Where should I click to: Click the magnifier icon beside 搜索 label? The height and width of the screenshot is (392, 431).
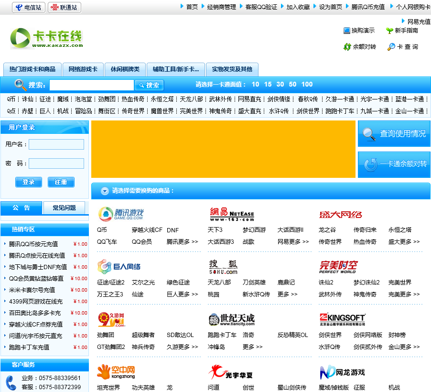(x=20, y=85)
